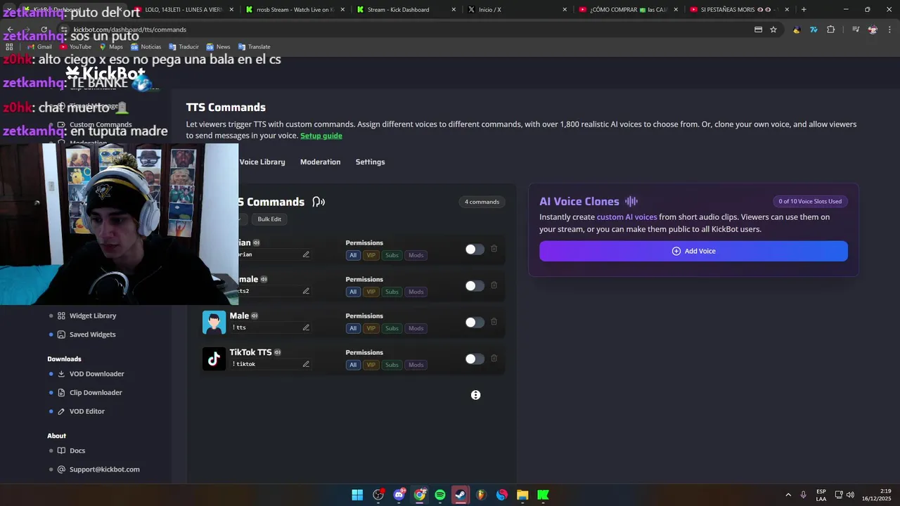Delete the TikTok TTS command via trash icon
Image resolution: width=900 pixels, height=506 pixels.
click(494, 358)
